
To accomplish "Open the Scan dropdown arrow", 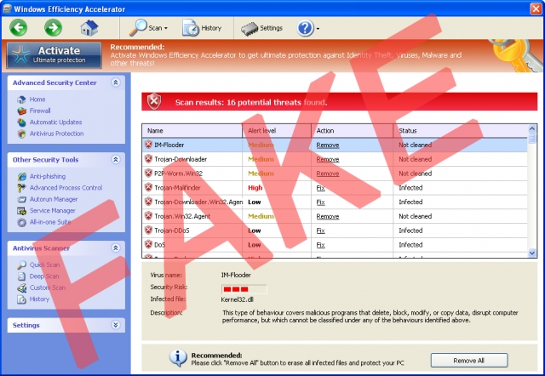I will (x=166, y=28).
